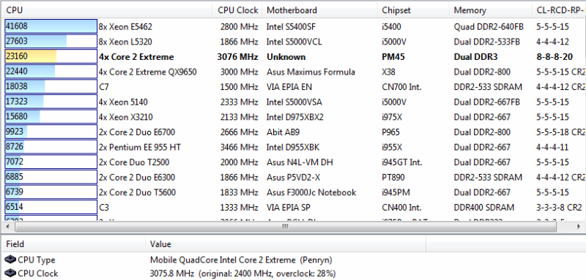The height and width of the screenshot is (280, 586).
Task: Select the 8x Xeon L5320 row
Action: click(294, 42)
